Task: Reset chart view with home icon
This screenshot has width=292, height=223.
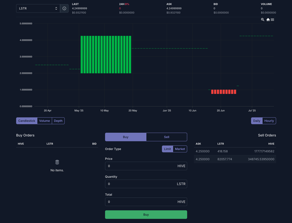Action: pos(268,19)
